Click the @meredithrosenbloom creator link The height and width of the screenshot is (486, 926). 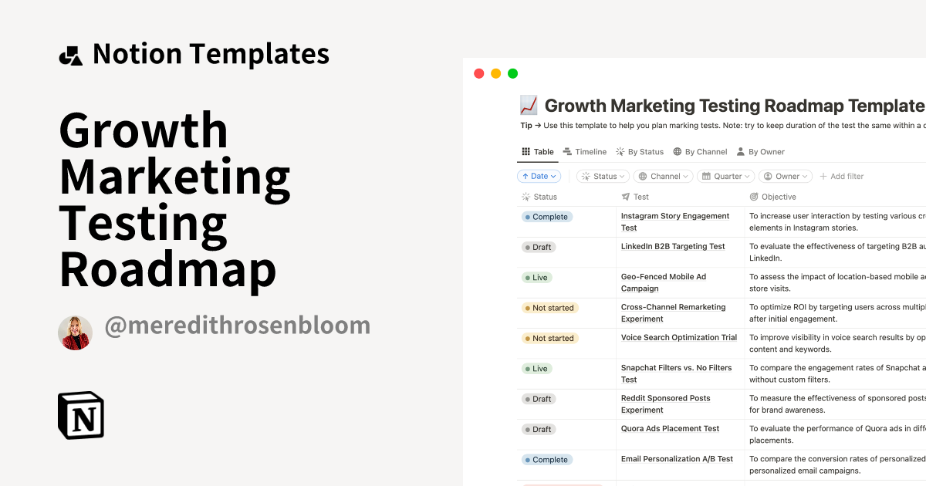pos(237,326)
